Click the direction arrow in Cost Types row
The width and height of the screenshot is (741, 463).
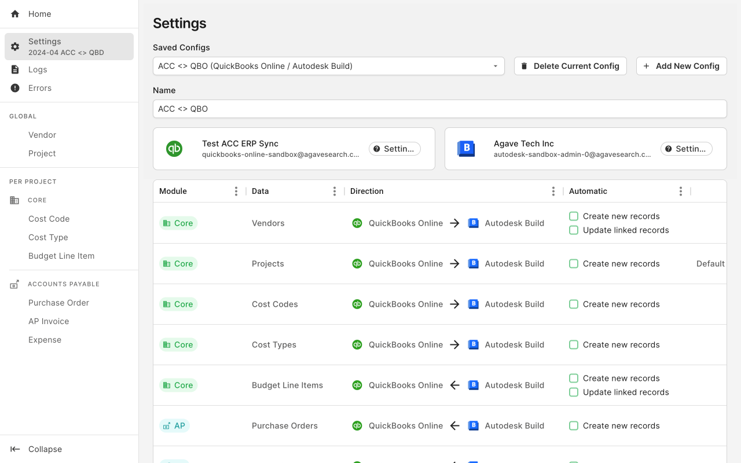point(455,344)
